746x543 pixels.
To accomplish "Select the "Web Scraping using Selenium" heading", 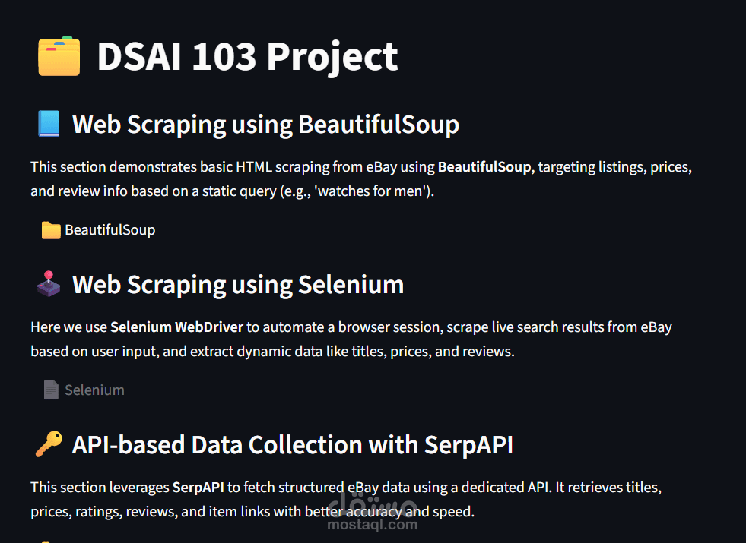I will (238, 284).
